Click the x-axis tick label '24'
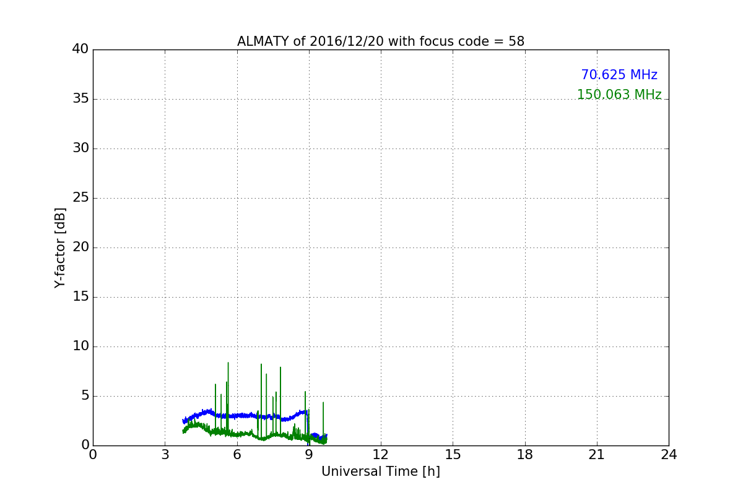 tap(669, 455)
